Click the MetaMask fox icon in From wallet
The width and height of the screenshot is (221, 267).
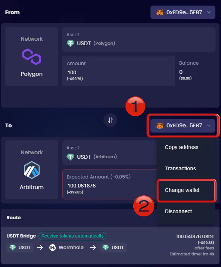pyautogui.click(x=160, y=12)
